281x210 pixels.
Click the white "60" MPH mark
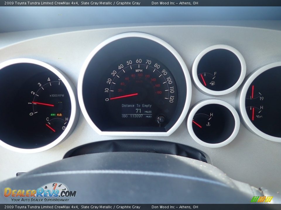[139, 61]
